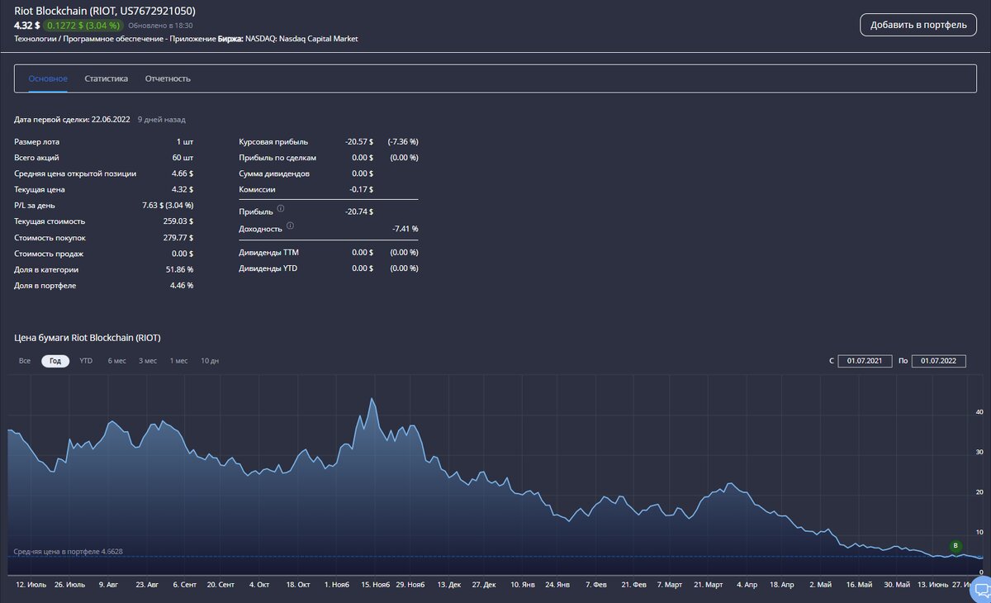991x603 pixels.
Task: Select the Год chart range
Action: [55, 361]
